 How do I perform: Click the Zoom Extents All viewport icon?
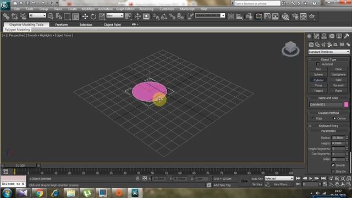[349, 178]
